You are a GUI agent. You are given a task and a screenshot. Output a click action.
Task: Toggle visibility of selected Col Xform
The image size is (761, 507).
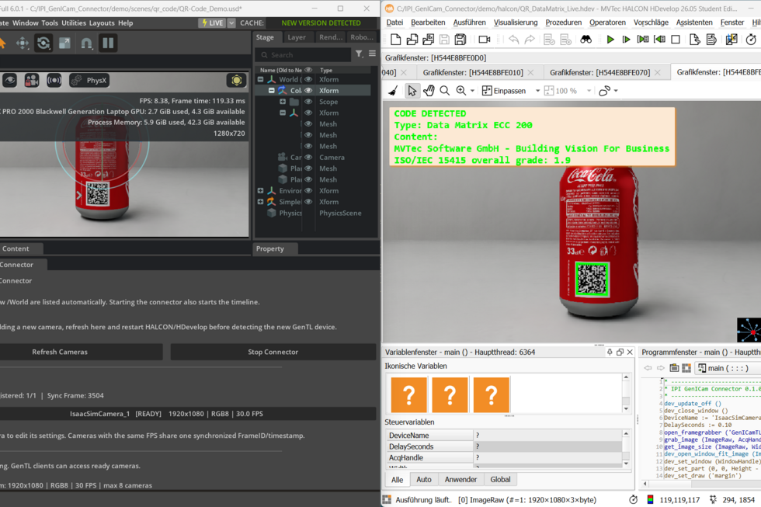pyautogui.click(x=308, y=91)
